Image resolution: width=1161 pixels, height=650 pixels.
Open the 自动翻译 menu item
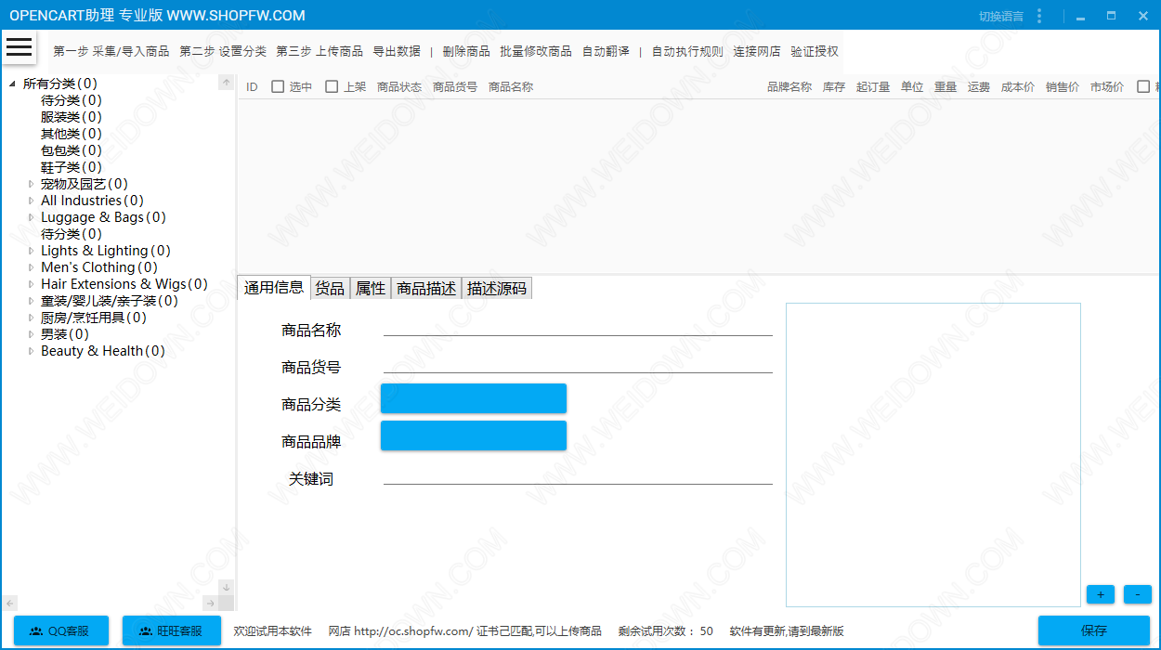(x=606, y=51)
